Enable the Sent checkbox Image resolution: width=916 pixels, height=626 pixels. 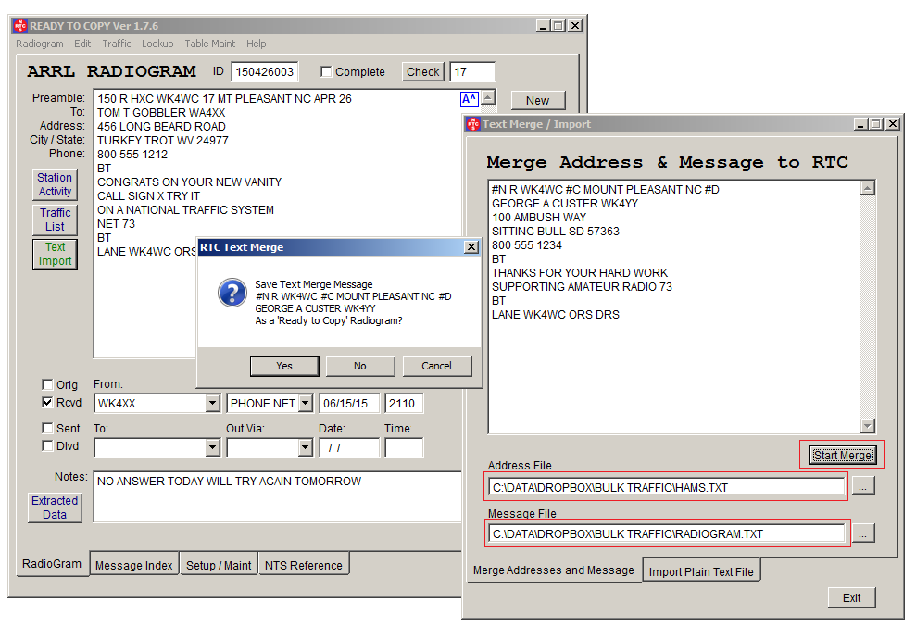(x=48, y=428)
